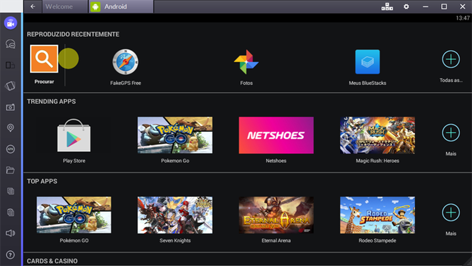Click the video streaming camera icon
The image size is (472, 266).
(11, 23)
